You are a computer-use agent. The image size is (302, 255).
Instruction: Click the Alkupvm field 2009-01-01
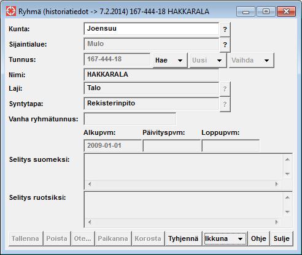pyautogui.click(x=112, y=145)
